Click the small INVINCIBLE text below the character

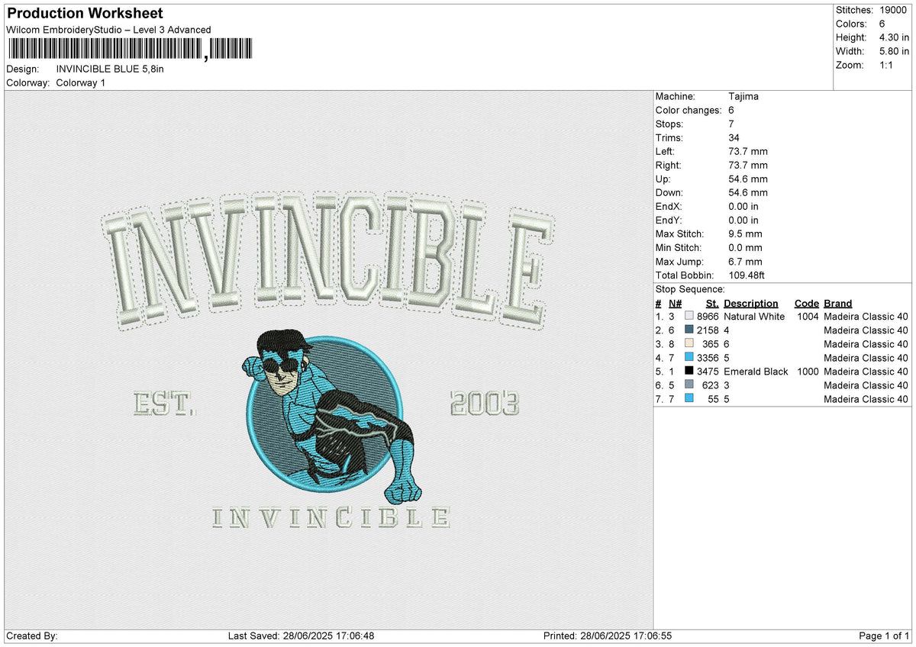(x=331, y=517)
